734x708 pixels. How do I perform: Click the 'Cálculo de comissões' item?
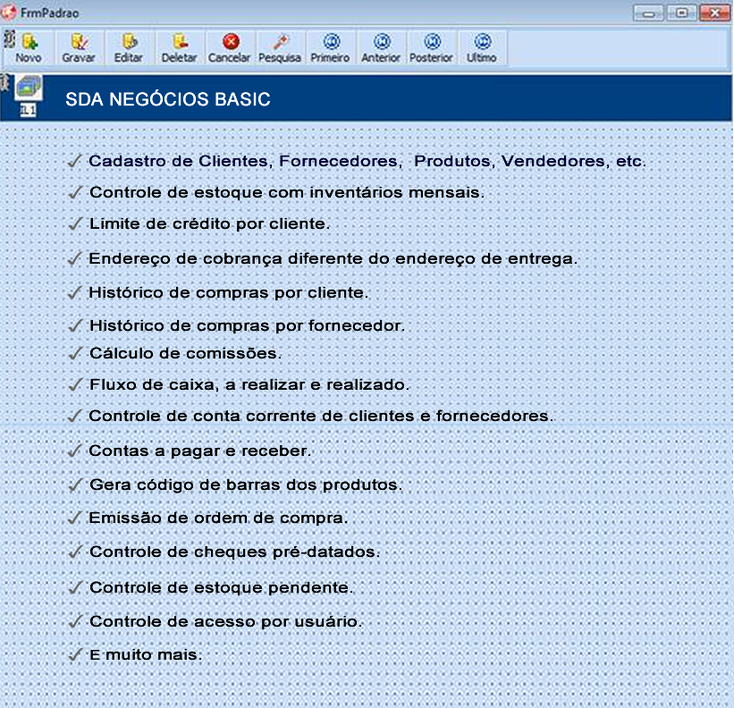185,353
